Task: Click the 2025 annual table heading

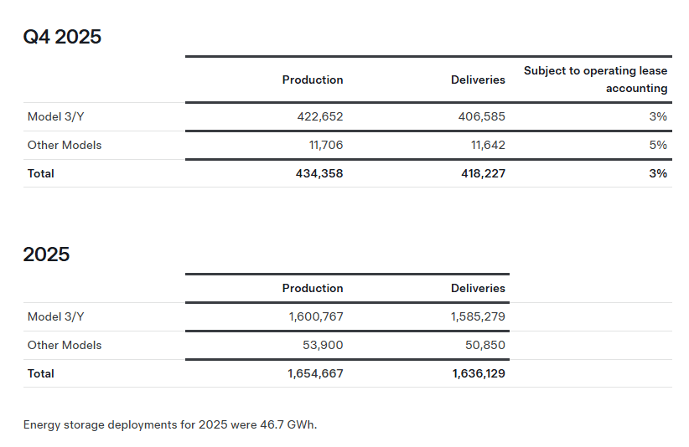Action: 46,254
